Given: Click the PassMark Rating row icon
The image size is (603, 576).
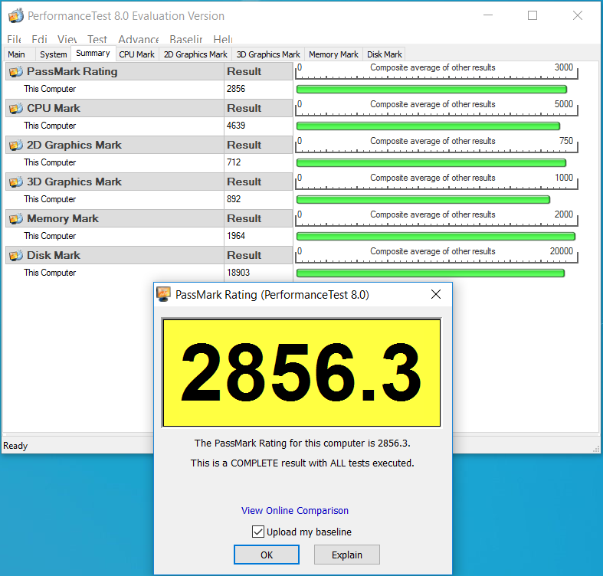Looking at the screenshot, I should click(16, 71).
